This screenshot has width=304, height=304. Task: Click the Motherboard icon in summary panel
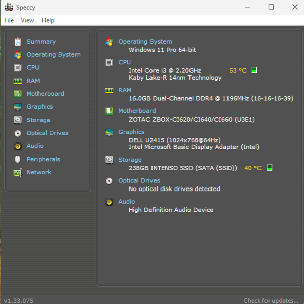[109, 111]
